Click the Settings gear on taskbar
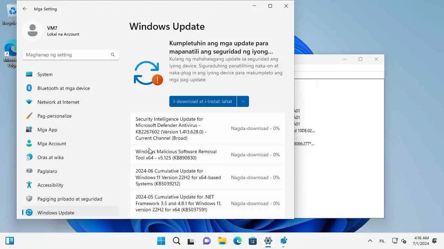The width and height of the screenshot is (444, 249). (268, 241)
